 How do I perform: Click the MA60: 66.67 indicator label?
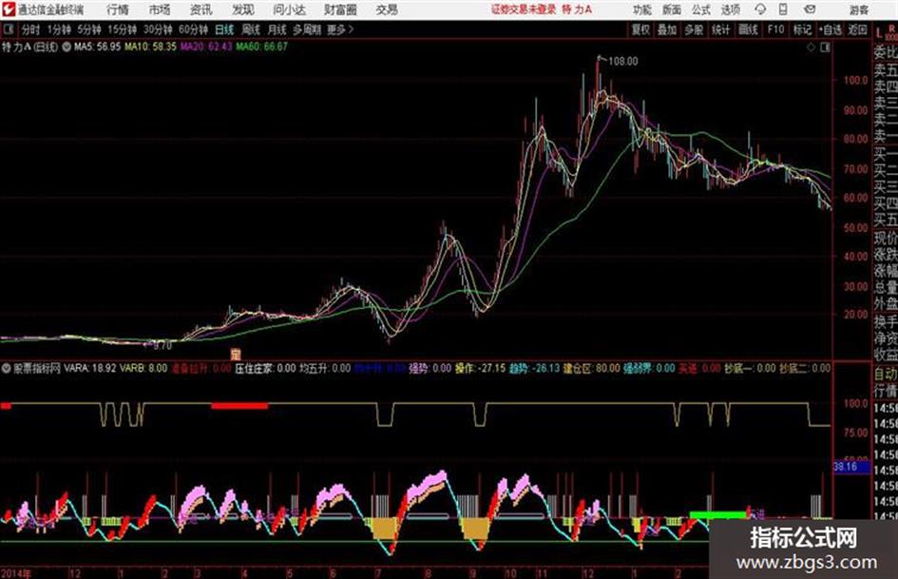pos(261,47)
